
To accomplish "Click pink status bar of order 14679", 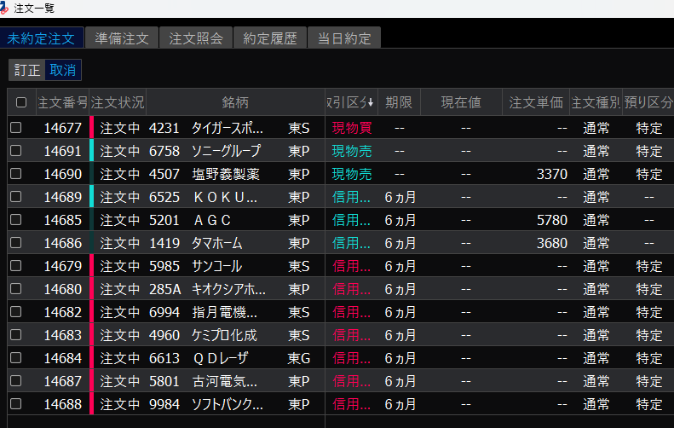I will 91,266.
